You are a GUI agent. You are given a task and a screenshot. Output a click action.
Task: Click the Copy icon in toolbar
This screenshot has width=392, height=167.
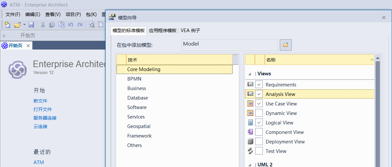tap(52, 25)
